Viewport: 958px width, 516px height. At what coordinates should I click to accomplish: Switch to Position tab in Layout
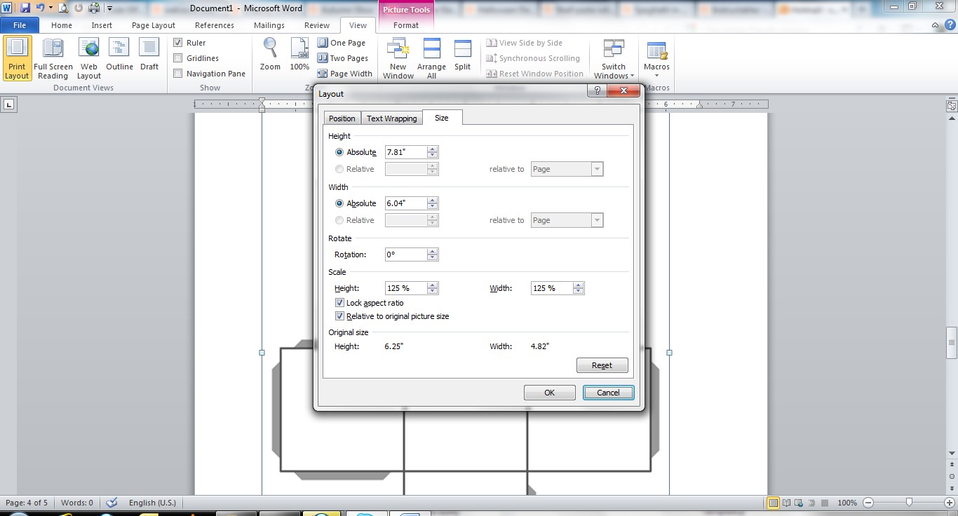coord(342,118)
